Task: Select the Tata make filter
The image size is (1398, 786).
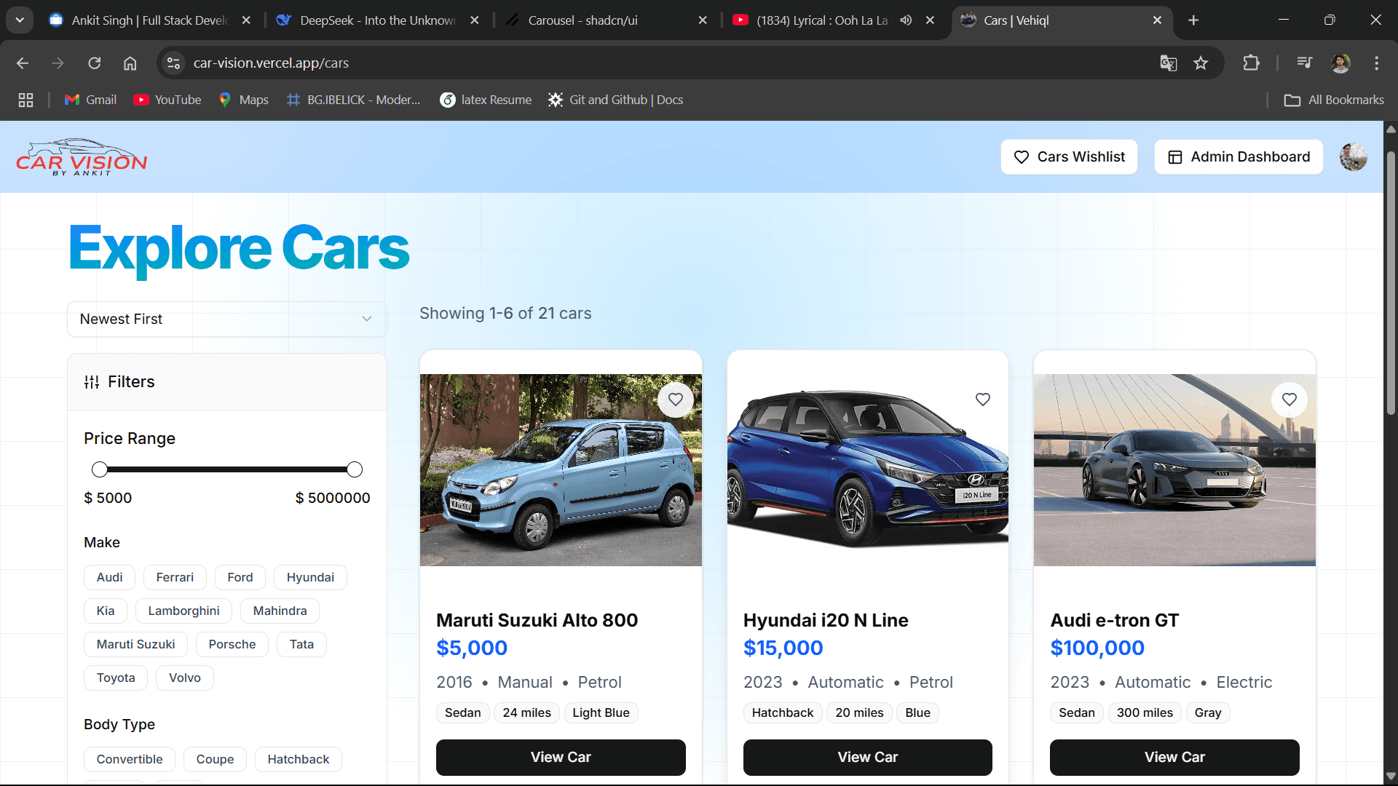Action: 301,645
